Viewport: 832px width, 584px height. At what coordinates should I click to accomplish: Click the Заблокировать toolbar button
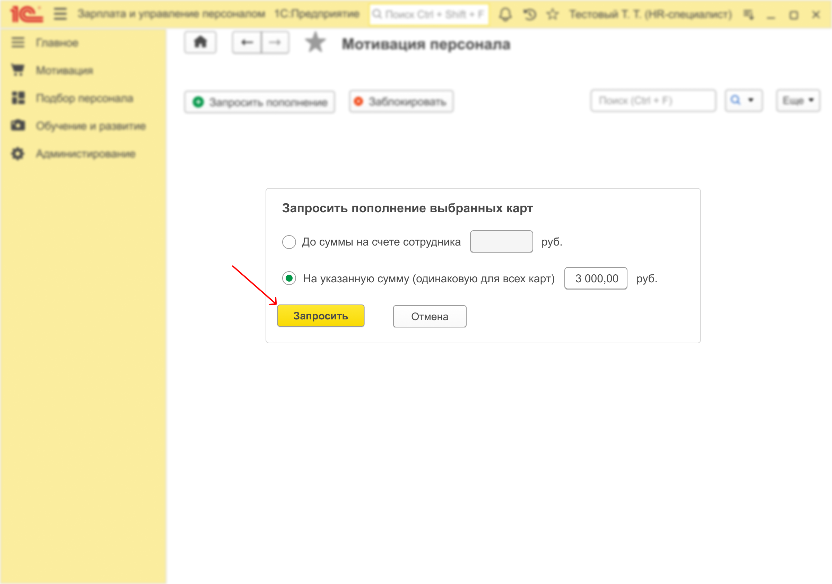point(401,102)
